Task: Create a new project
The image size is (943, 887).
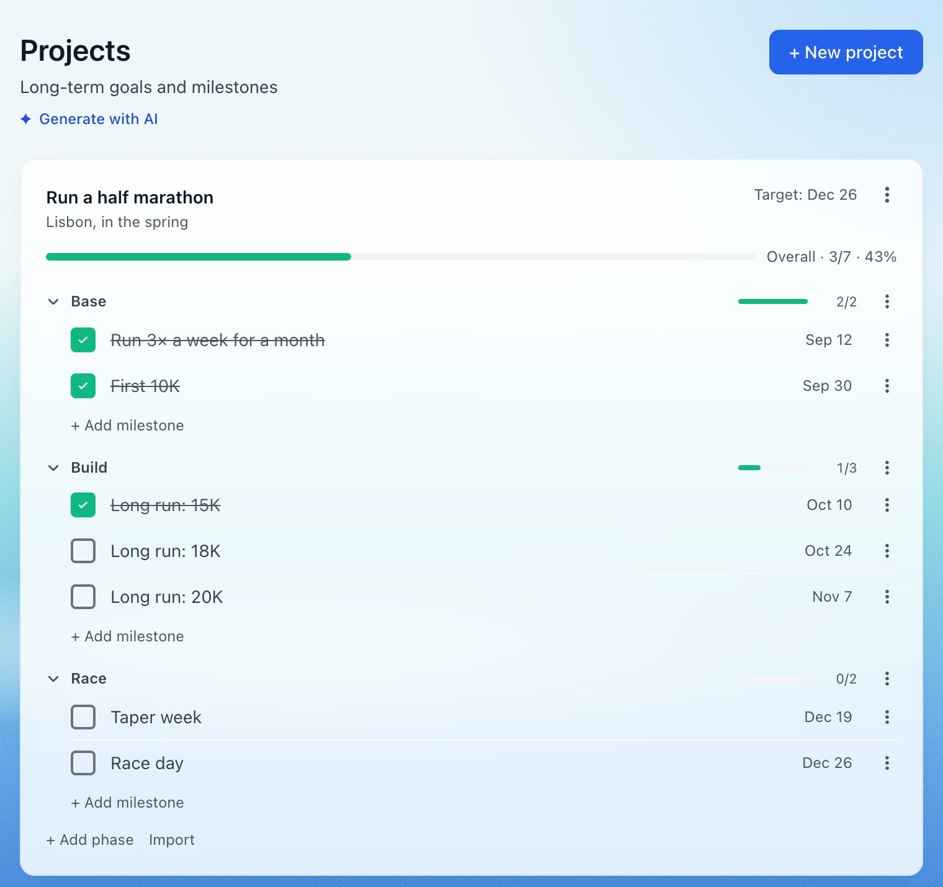Action: (x=846, y=52)
